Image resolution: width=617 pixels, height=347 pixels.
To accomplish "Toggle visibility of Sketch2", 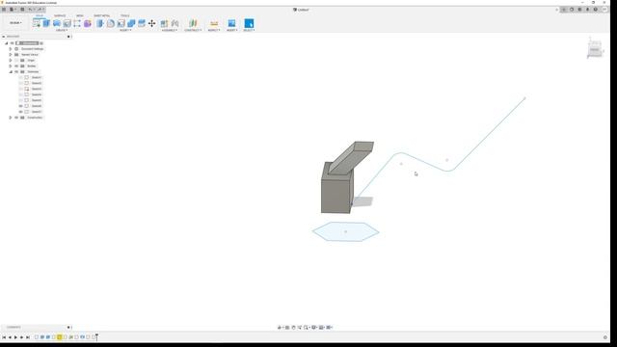I will pos(21,83).
